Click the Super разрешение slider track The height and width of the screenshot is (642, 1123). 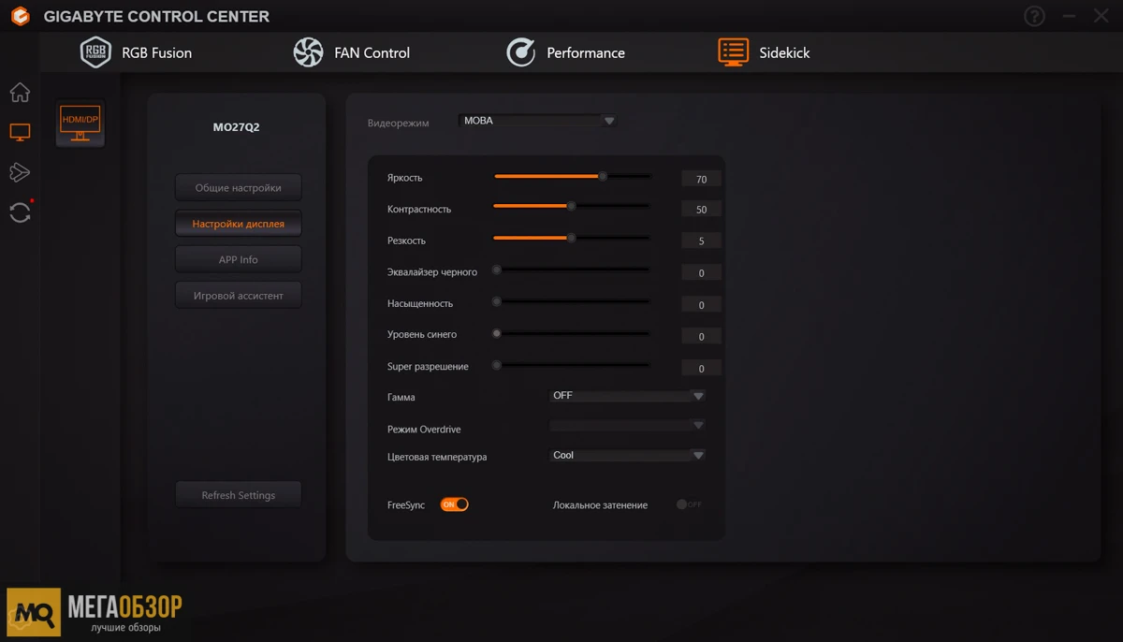[x=572, y=365]
